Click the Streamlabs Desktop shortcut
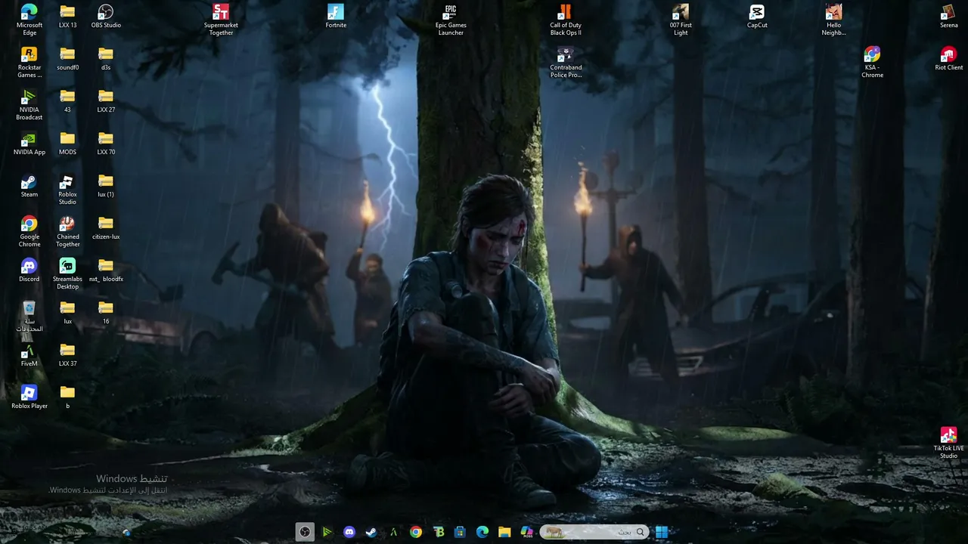This screenshot has width=968, height=544. (67, 274)
